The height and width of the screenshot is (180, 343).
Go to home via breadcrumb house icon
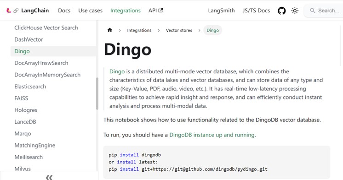pos(110,30)
